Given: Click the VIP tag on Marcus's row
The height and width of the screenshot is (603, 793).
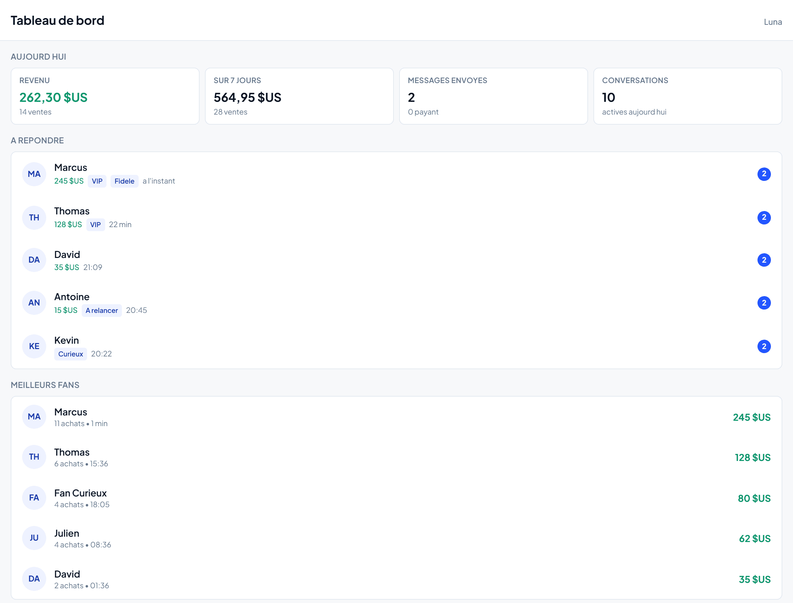Looking at the screenshot, I should click(97, 181).
